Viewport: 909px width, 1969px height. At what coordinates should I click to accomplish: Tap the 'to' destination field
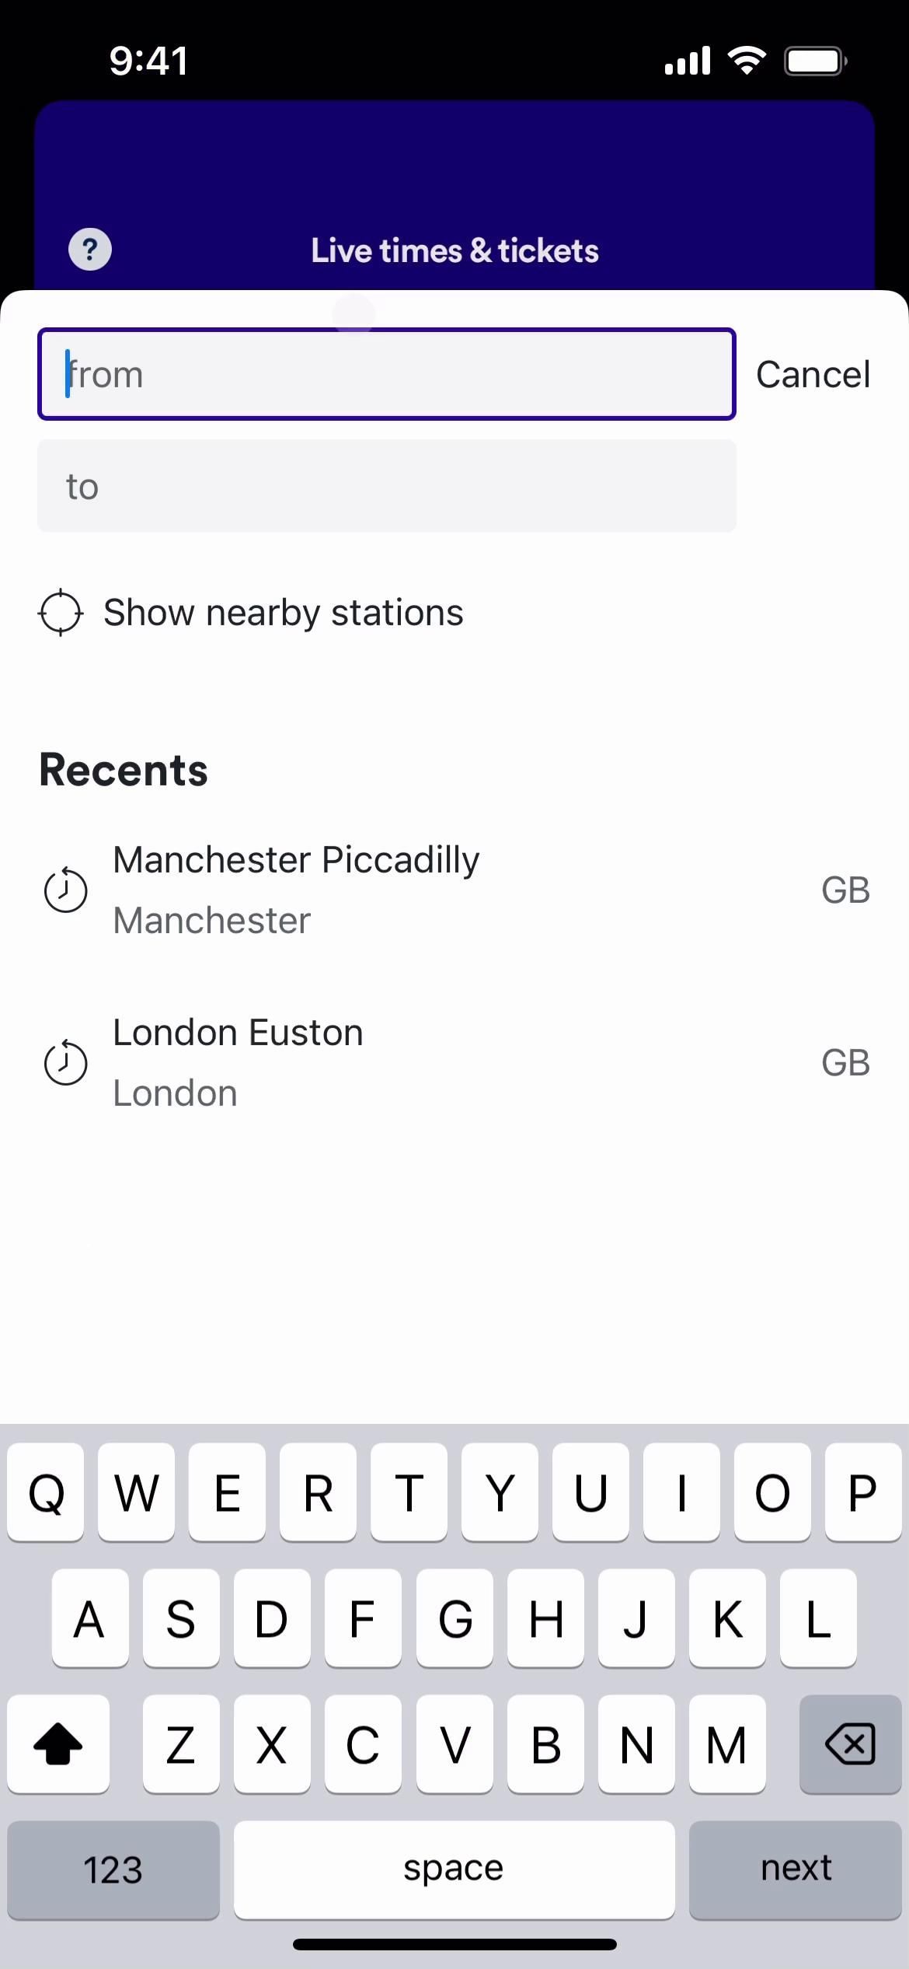pyautogui.click(x=387, y=486)
